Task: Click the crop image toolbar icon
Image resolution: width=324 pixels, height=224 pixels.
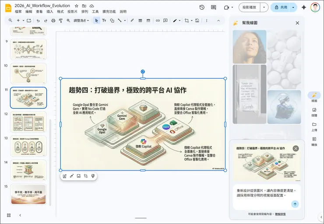Action: pyautogui.click(x=187, y=21)
